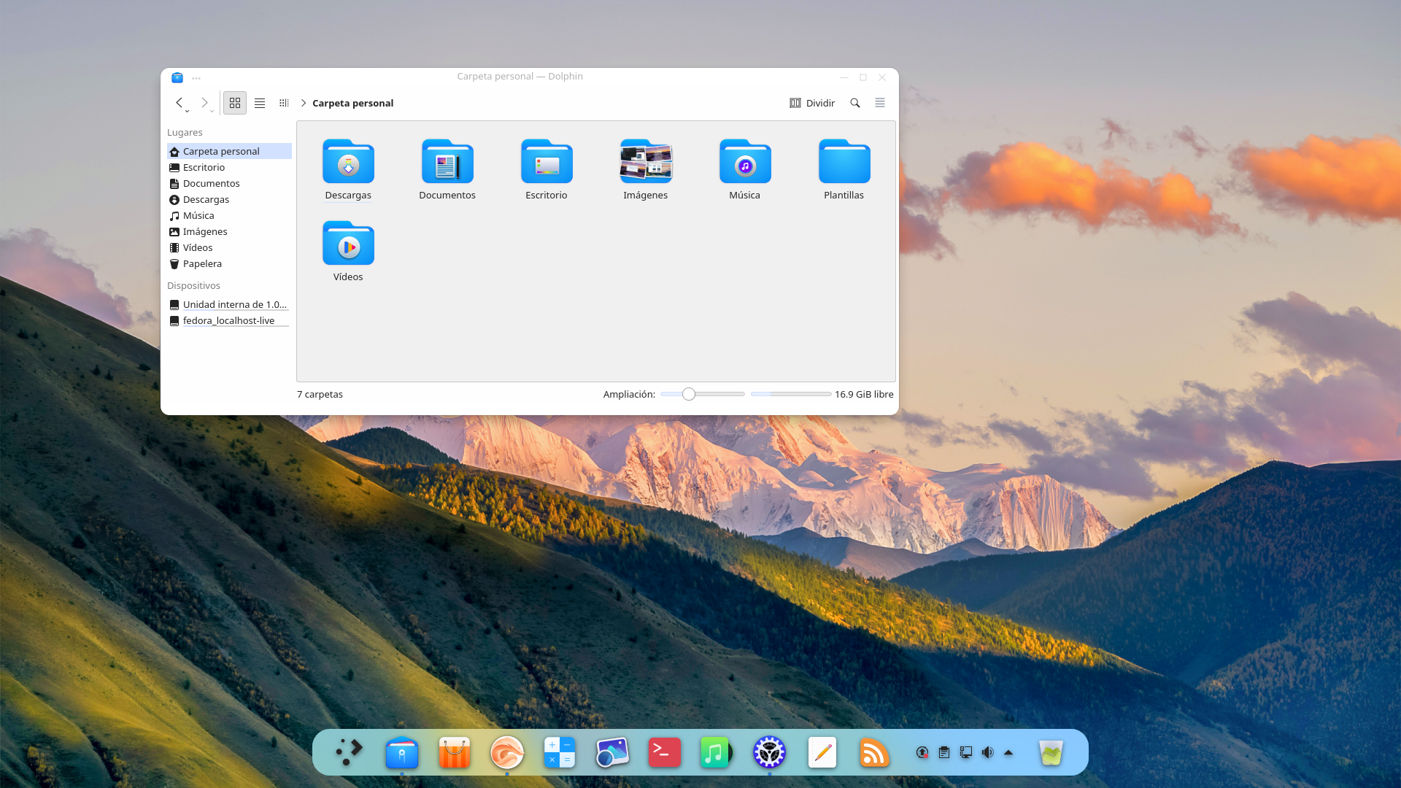The height and width of the screenshot is (788, 1401).
Task: Select the Vídeos folder icon
Action: click(348, 243)
